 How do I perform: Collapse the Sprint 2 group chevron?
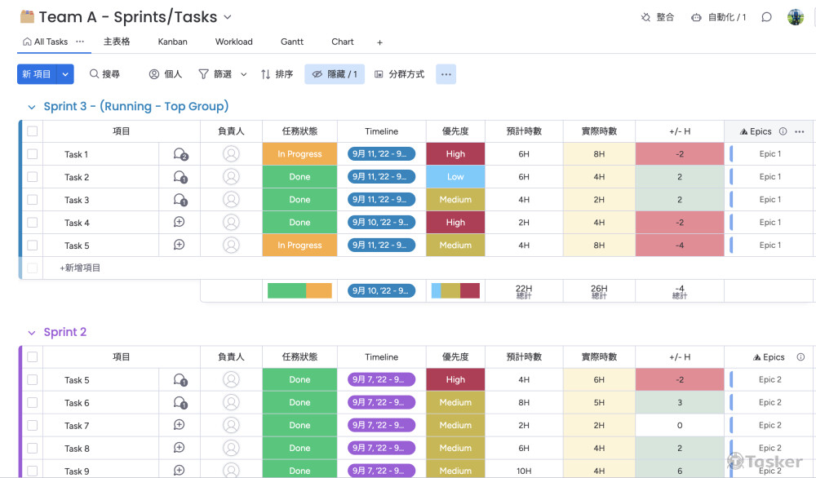[32, 333]
